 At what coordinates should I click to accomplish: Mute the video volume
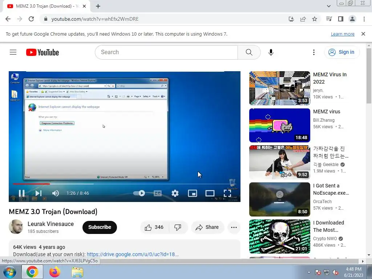56,193
